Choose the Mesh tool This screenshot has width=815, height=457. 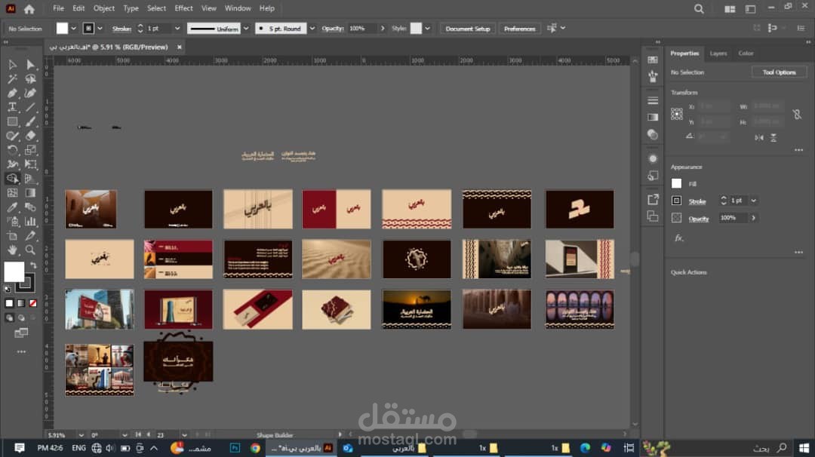(x=13, y=192)
